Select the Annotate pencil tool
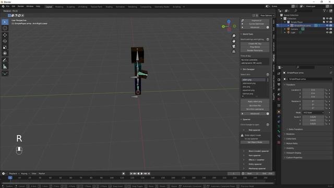 5,61
